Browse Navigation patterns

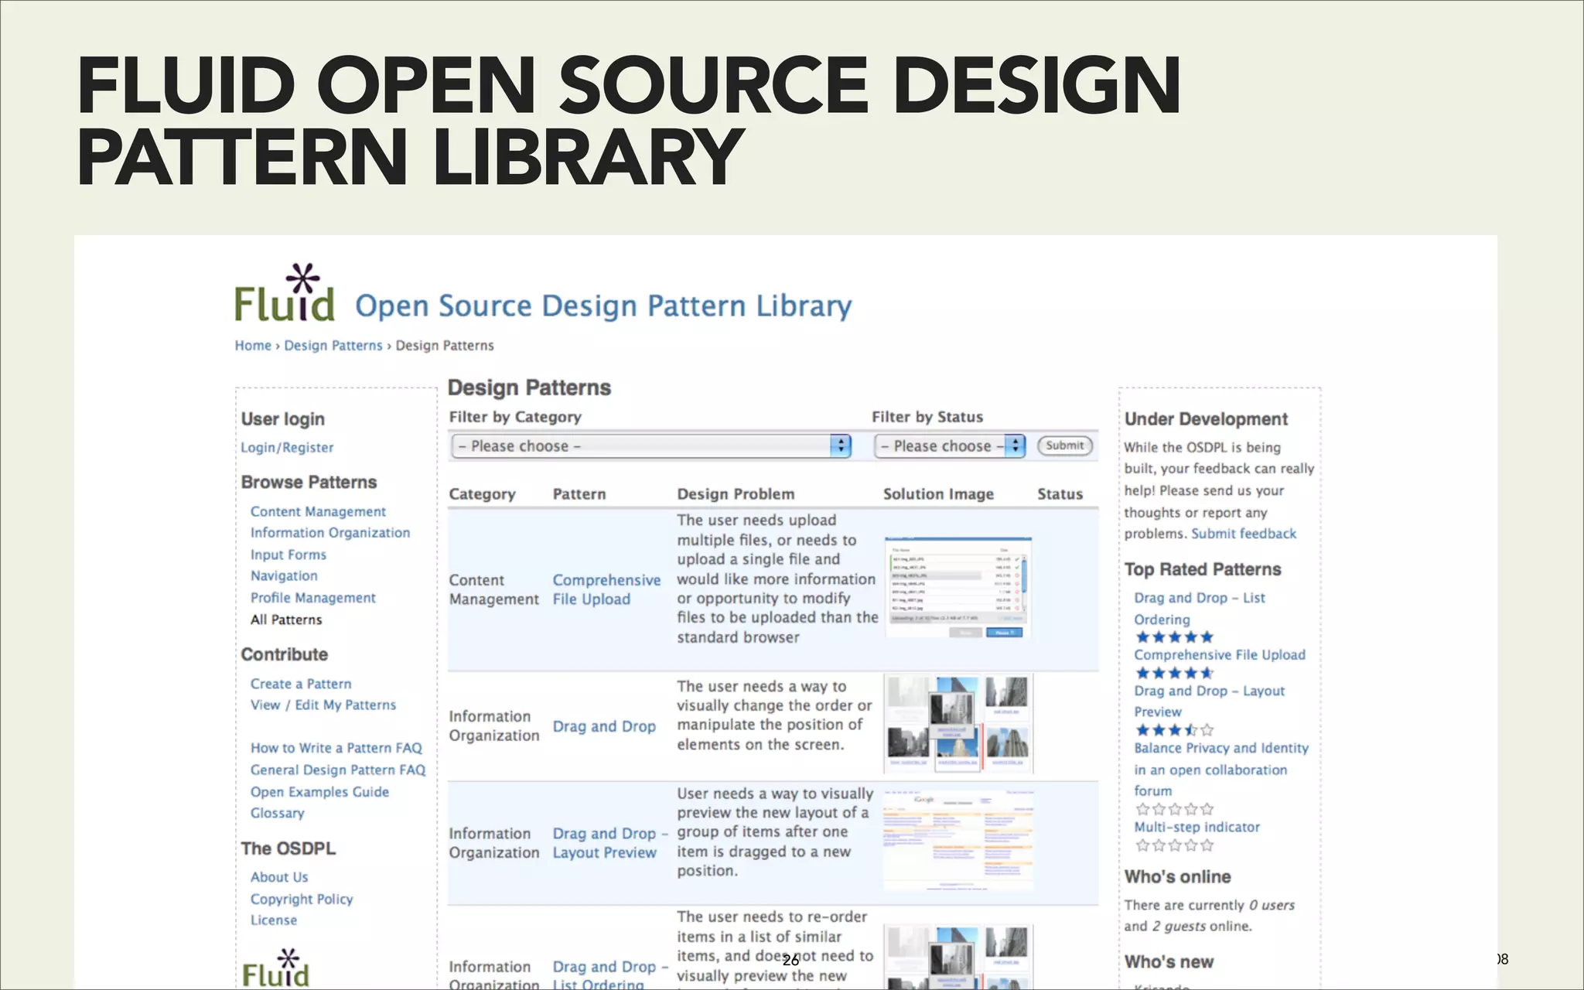coord(284,576)
